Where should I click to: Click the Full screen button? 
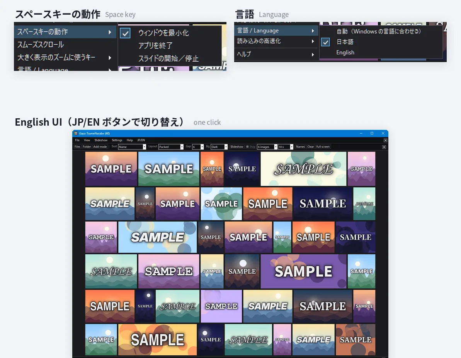(x=323, y=146)
